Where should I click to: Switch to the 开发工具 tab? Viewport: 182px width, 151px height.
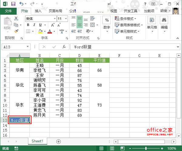pos(130,11)
